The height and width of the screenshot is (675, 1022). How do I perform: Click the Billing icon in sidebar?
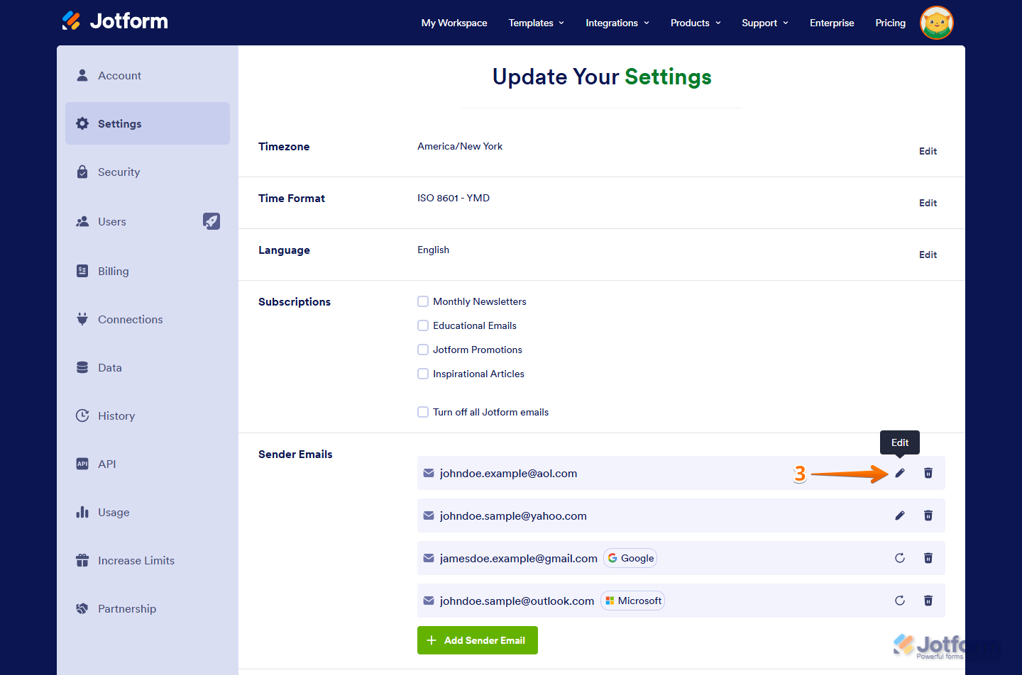pos(82,271)
